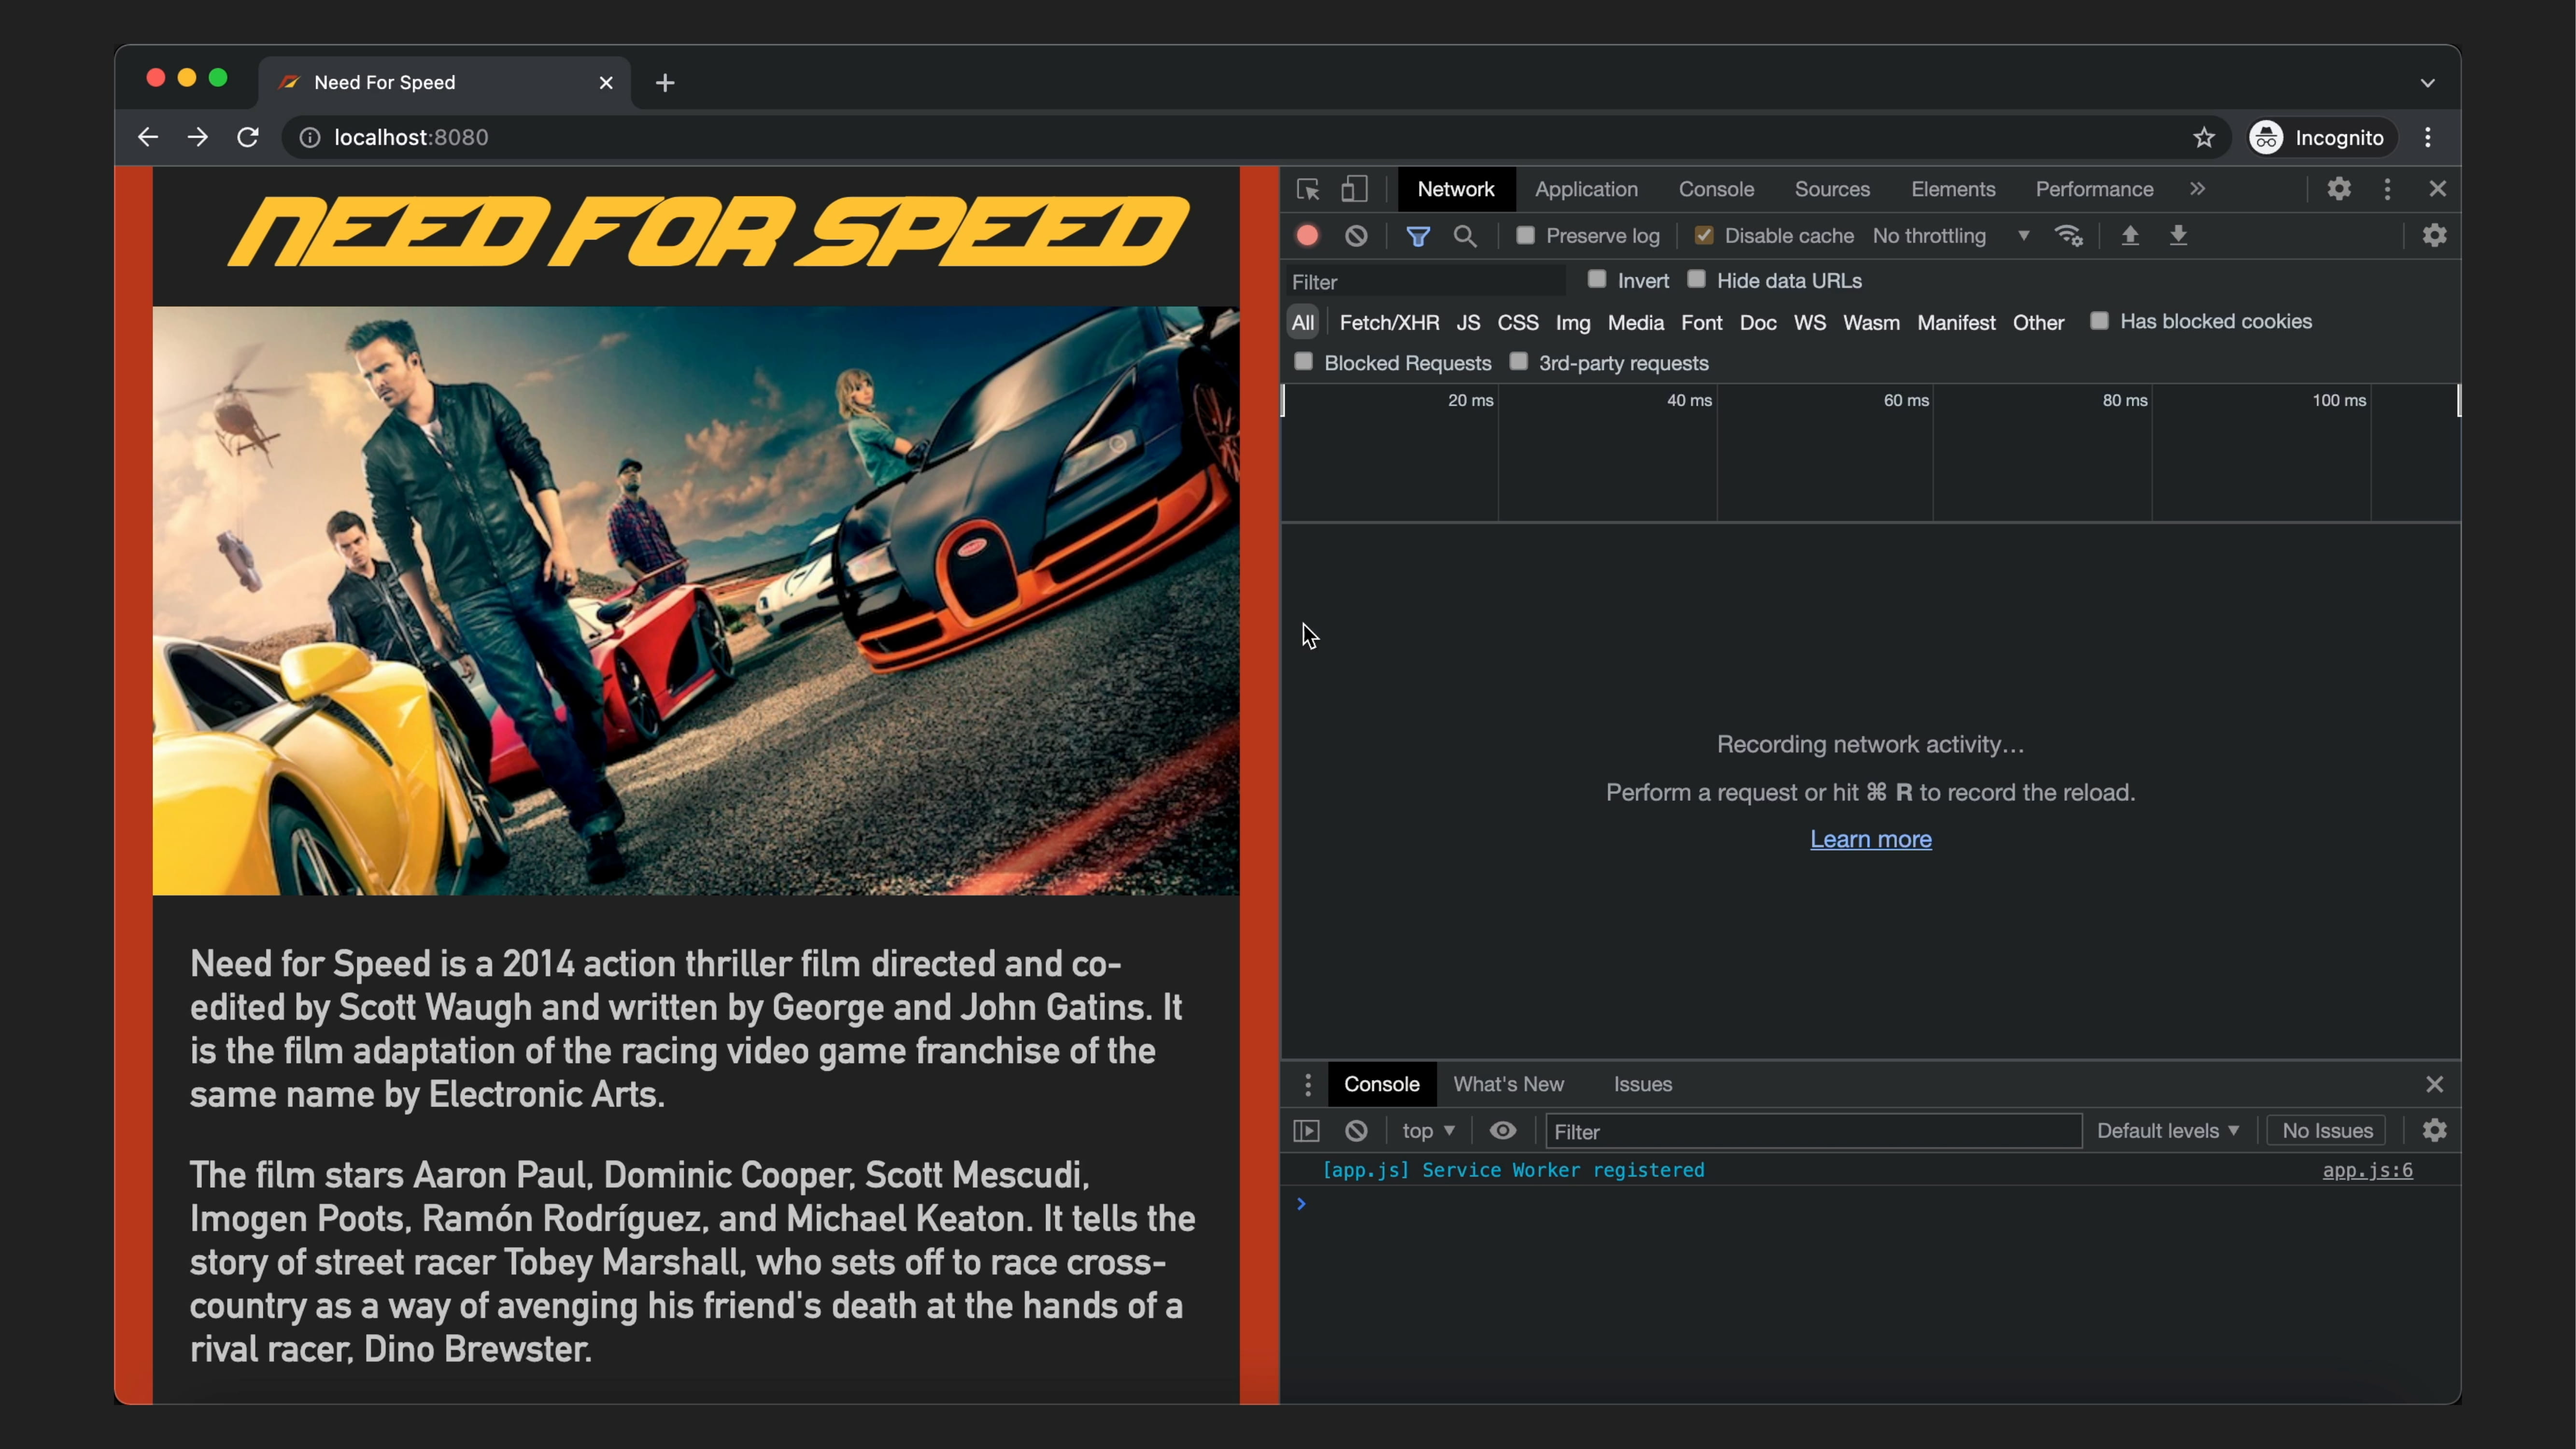Open the Sources tab
Screen dimensions: 2576x1449
click(1832, 189)
